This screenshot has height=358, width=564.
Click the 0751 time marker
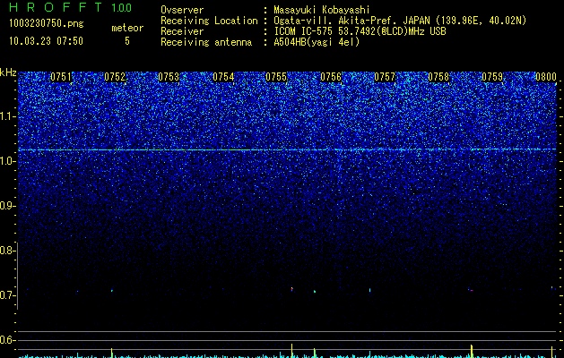point(61,77)
